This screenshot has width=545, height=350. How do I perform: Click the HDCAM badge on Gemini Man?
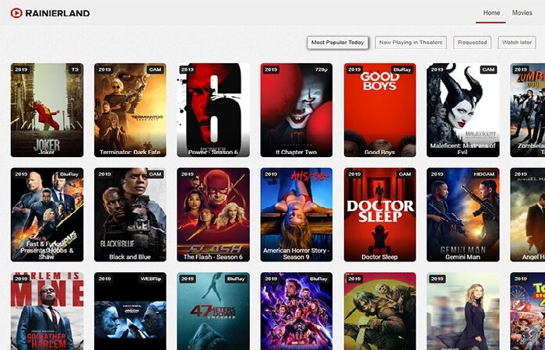[x=484, y=174]
